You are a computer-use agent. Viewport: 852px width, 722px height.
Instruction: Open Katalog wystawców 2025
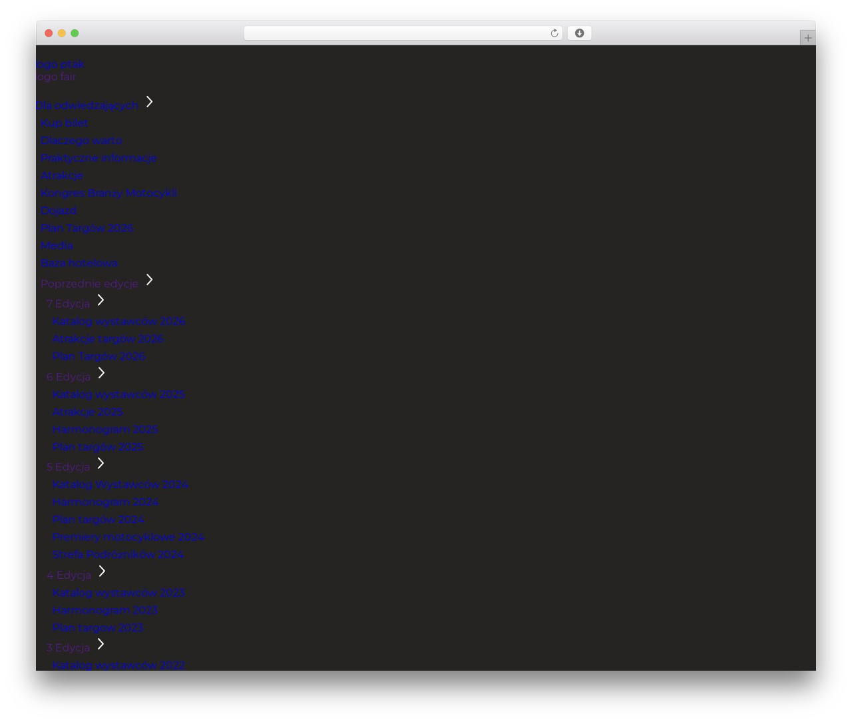pos(119,394)
